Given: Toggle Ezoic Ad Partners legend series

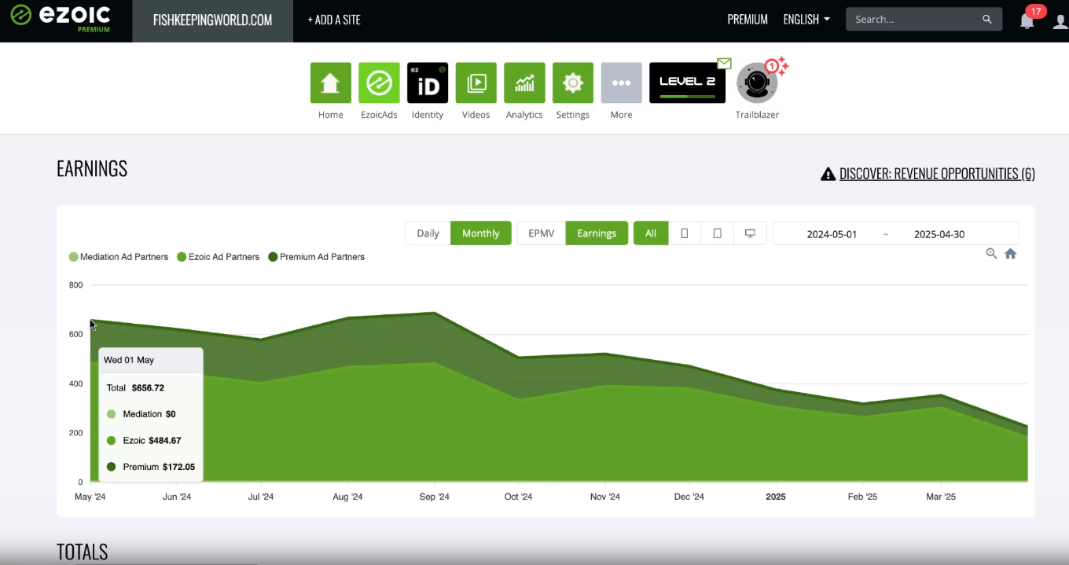Looking at the screenshot, I should pyautogui.click(x=219, y=257).
